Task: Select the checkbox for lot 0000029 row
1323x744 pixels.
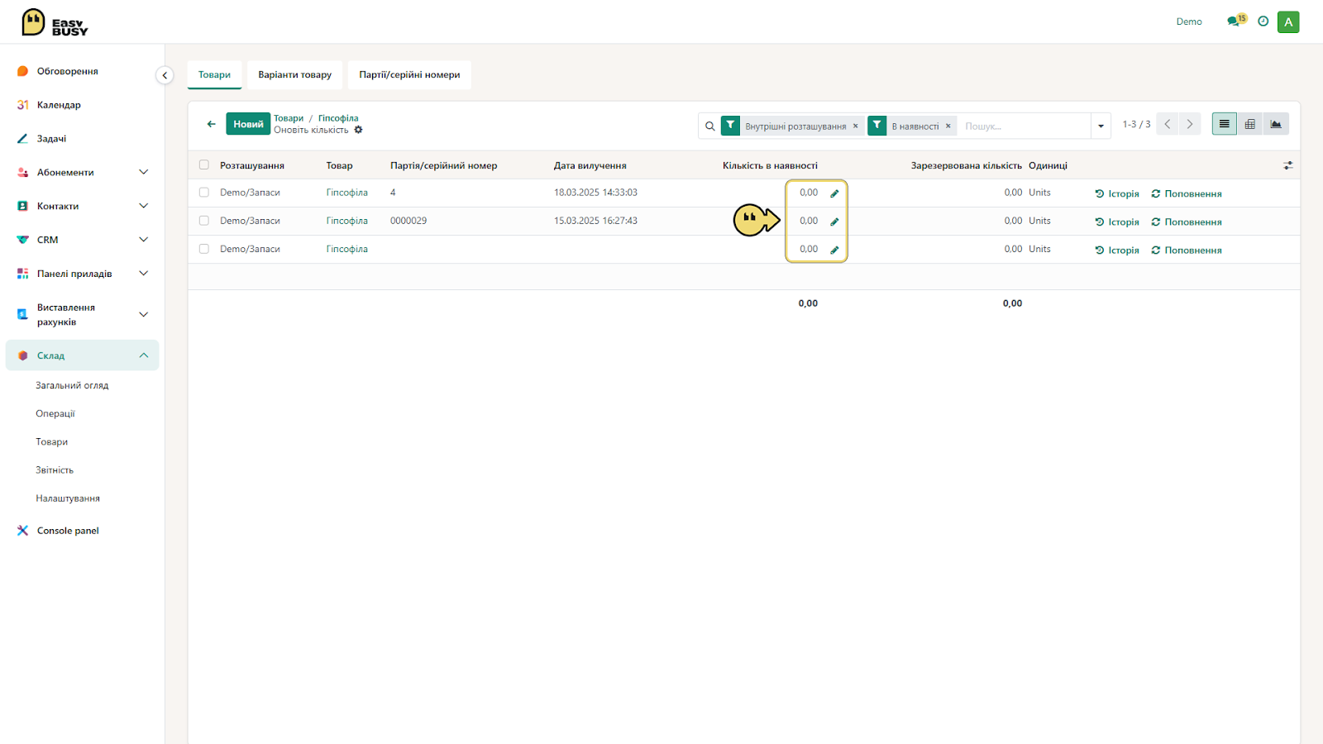Action: (x=204, y=221)
